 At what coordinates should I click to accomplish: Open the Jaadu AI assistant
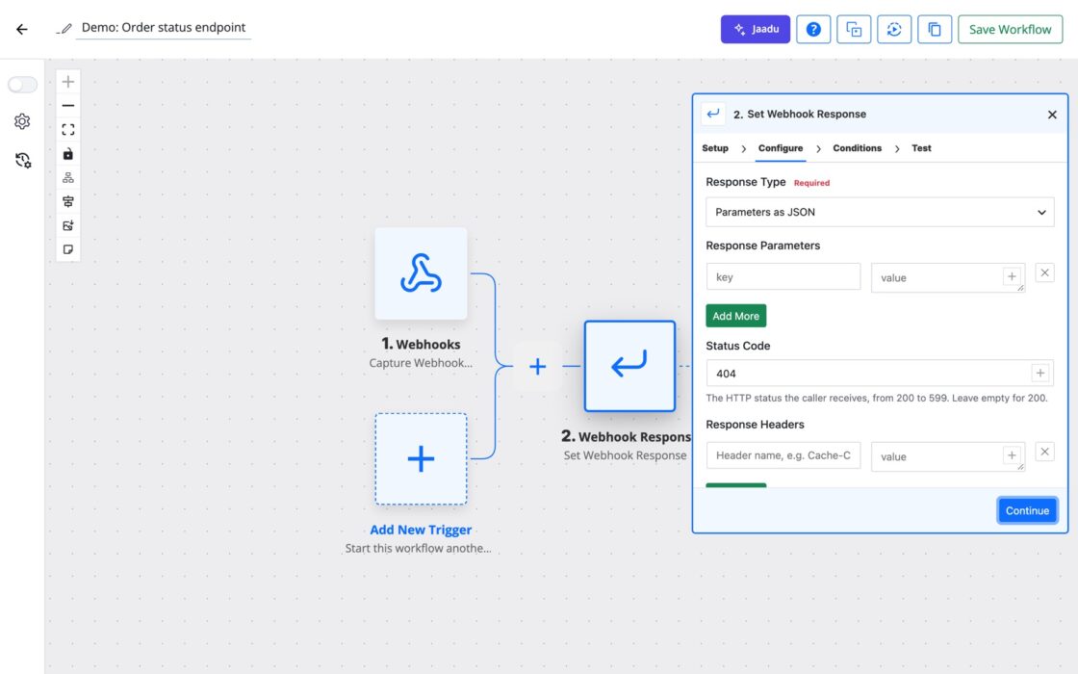(755, 29)
